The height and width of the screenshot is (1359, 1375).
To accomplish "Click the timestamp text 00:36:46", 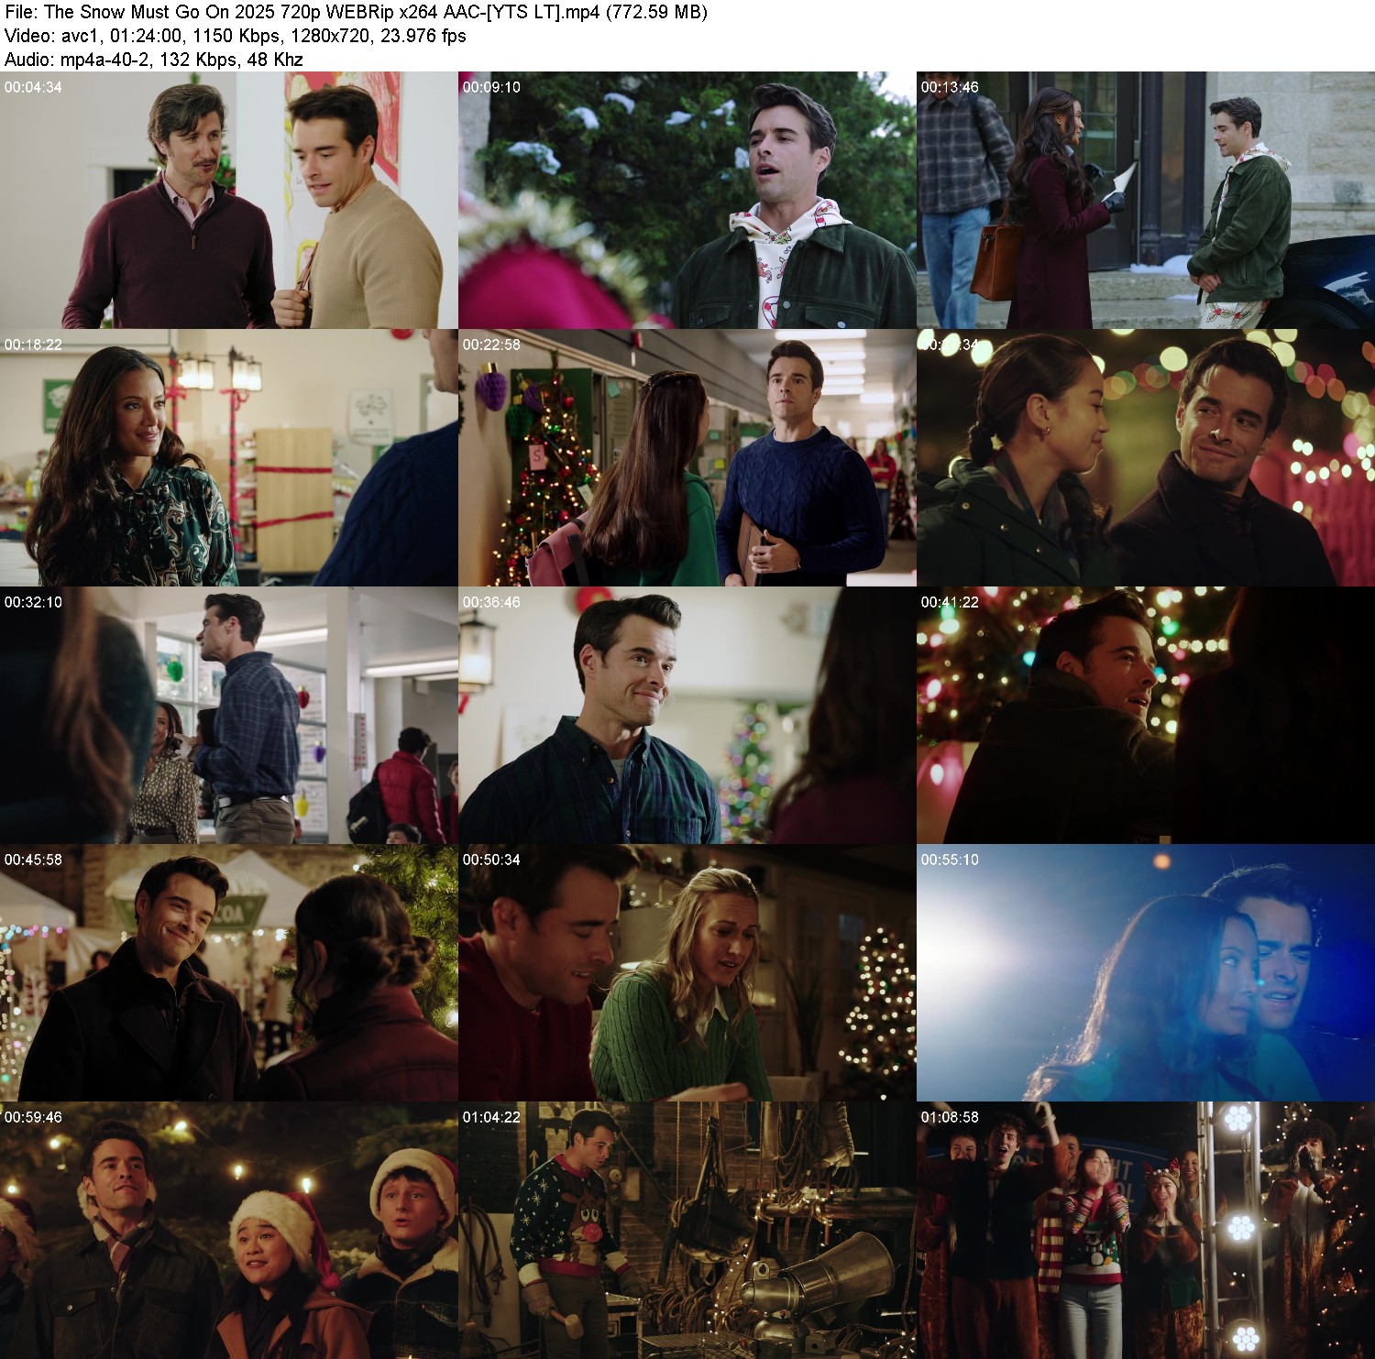I will point(491,602).
